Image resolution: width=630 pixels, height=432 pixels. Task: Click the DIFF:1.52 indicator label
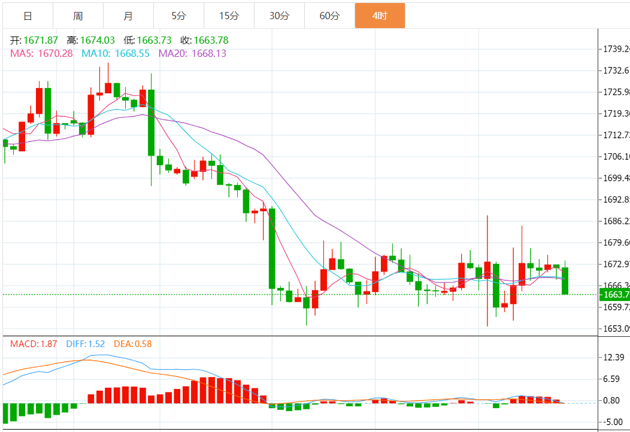86,344
